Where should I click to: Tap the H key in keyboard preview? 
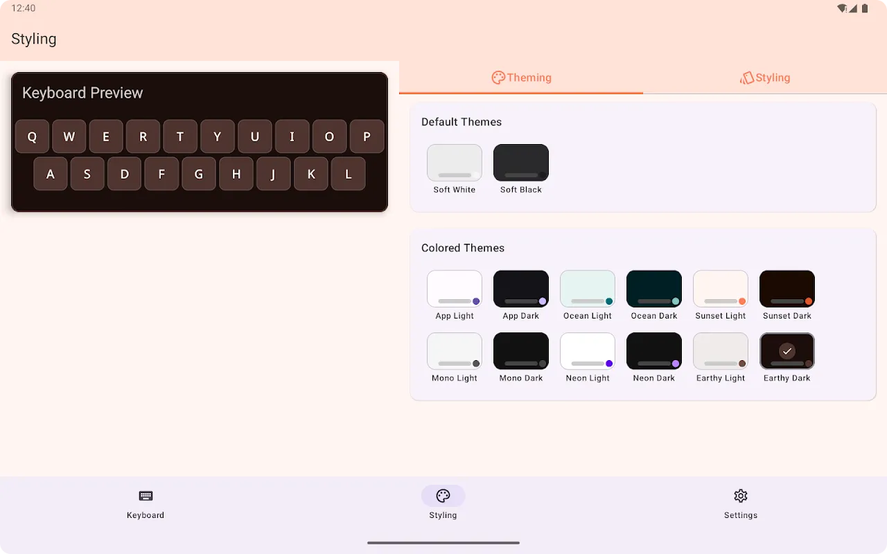tap(236, 174)
